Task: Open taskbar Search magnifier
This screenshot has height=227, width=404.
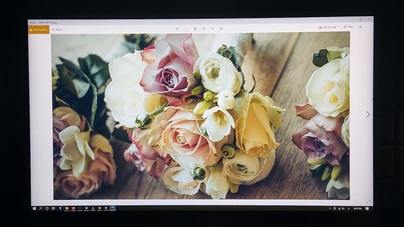Action: (x=40, y=208)
